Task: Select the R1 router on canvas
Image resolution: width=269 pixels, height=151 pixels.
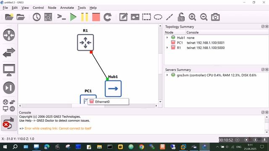Action: 85,42
